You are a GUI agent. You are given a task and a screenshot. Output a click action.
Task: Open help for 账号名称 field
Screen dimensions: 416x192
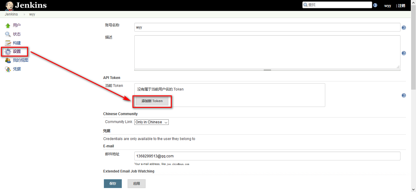(404, 28)
